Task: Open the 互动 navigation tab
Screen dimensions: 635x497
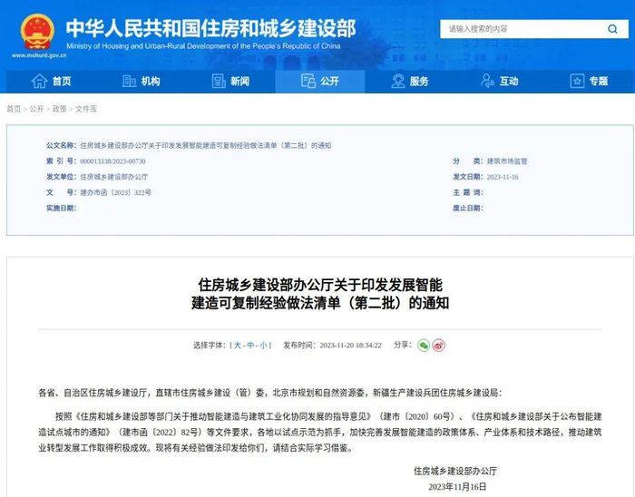Action: [499, 82]
